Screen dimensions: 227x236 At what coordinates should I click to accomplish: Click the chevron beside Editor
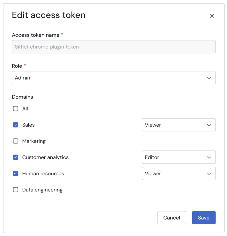[209, 157]
